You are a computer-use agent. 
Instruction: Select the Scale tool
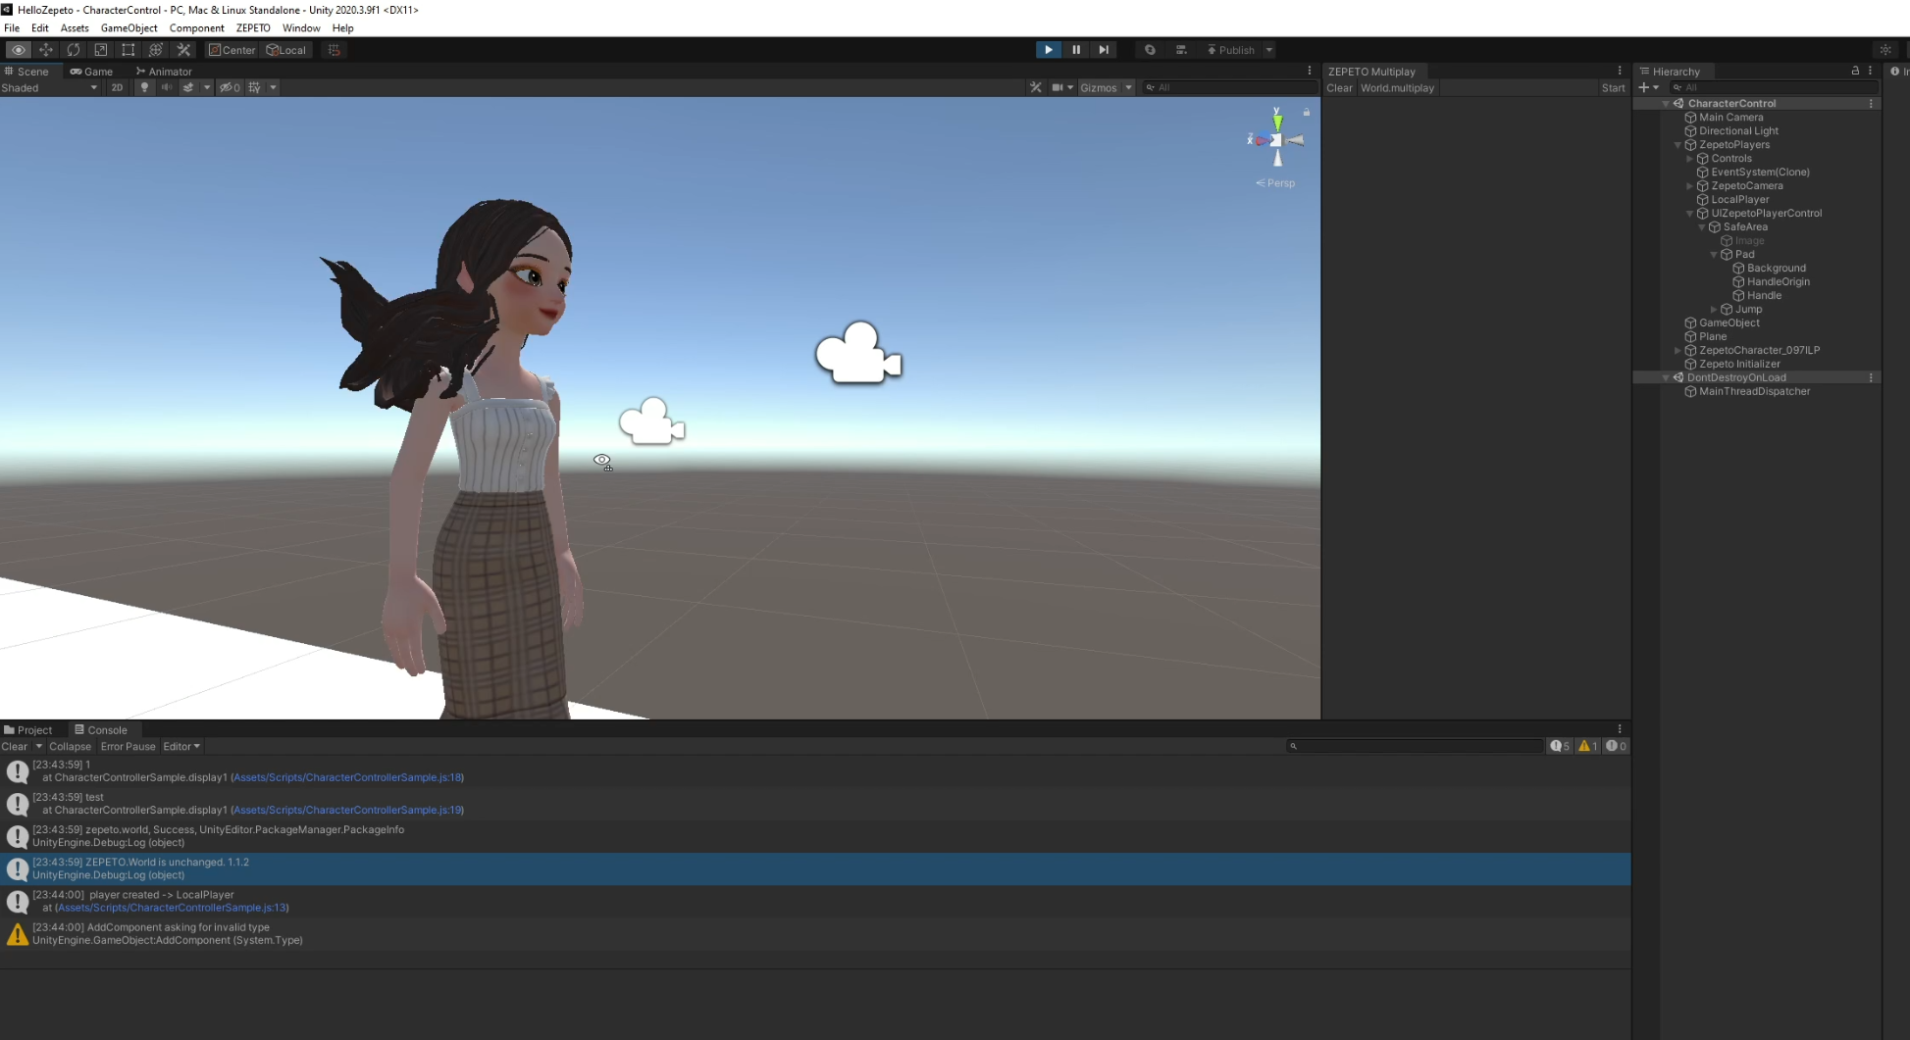coord(100,49)
